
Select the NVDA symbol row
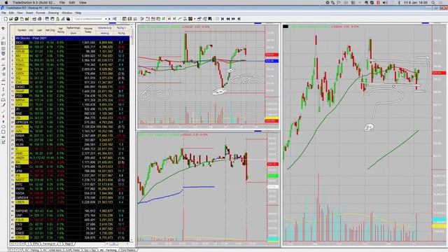click(x=70, y=193)
